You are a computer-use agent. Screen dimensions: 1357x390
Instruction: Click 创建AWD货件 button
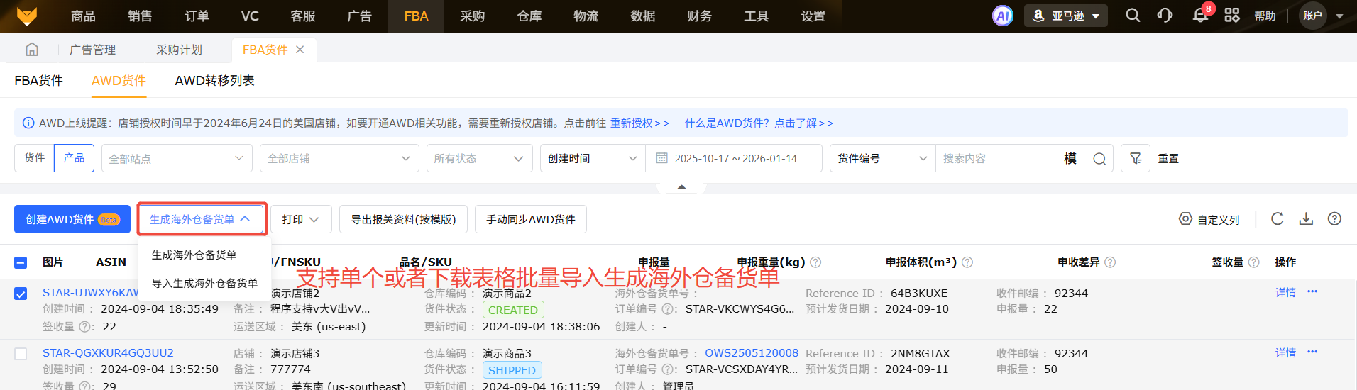coord(72,219)
